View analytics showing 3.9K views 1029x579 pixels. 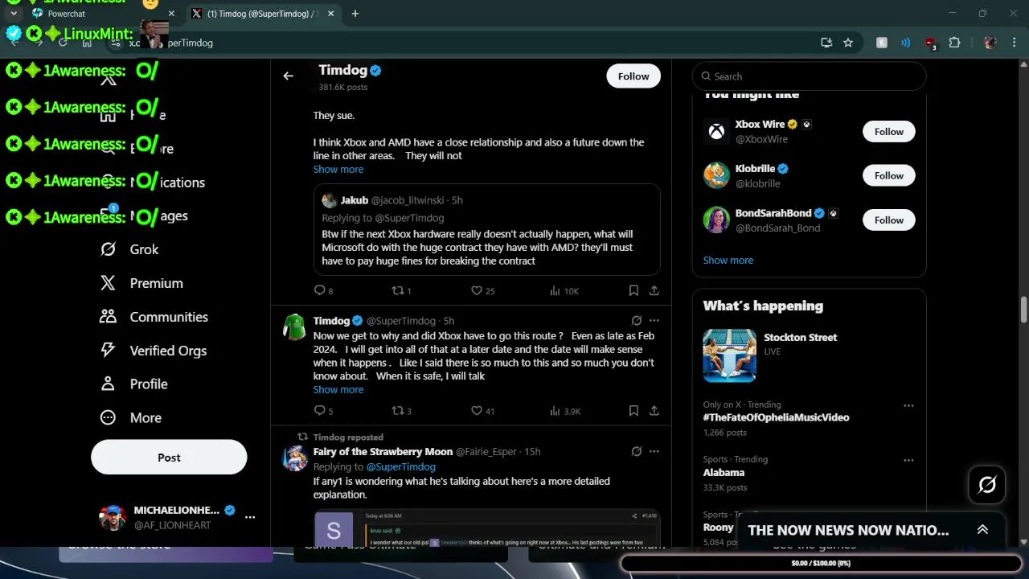[x=564, y=410]
